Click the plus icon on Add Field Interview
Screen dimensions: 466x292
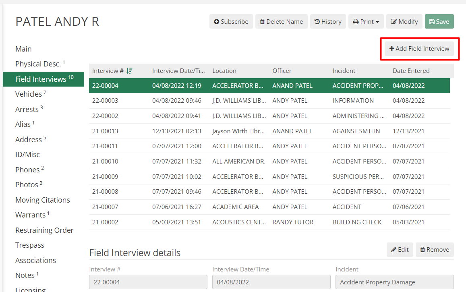391,48
